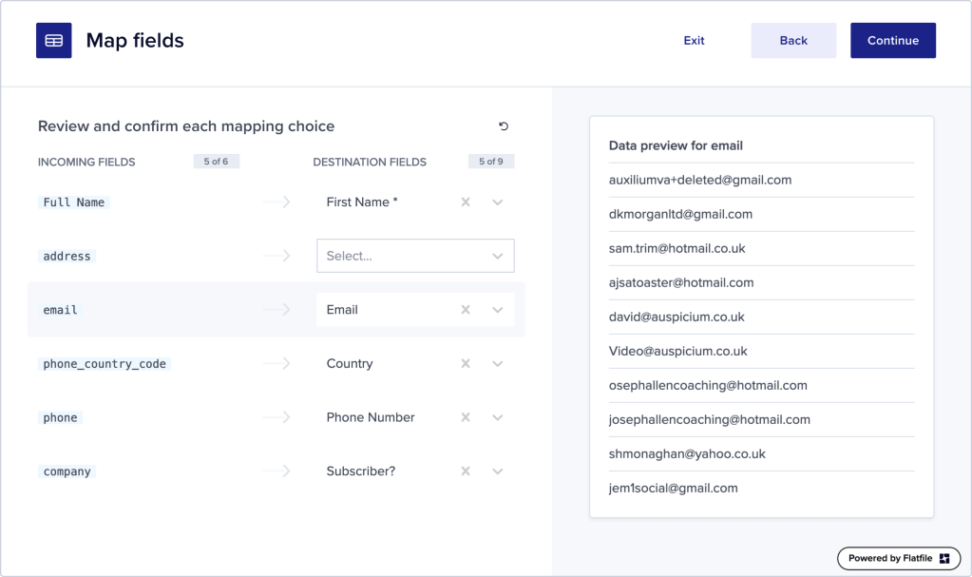Expand the Email destination dropdown chevron
This screenshot has width=972, height=577.
point(498,310)
